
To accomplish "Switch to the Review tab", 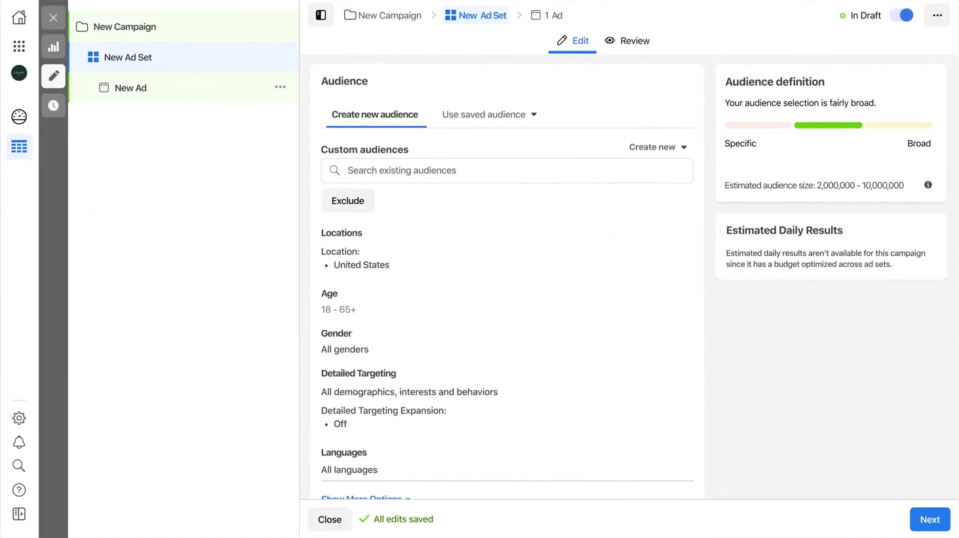I will click(627, 41).
